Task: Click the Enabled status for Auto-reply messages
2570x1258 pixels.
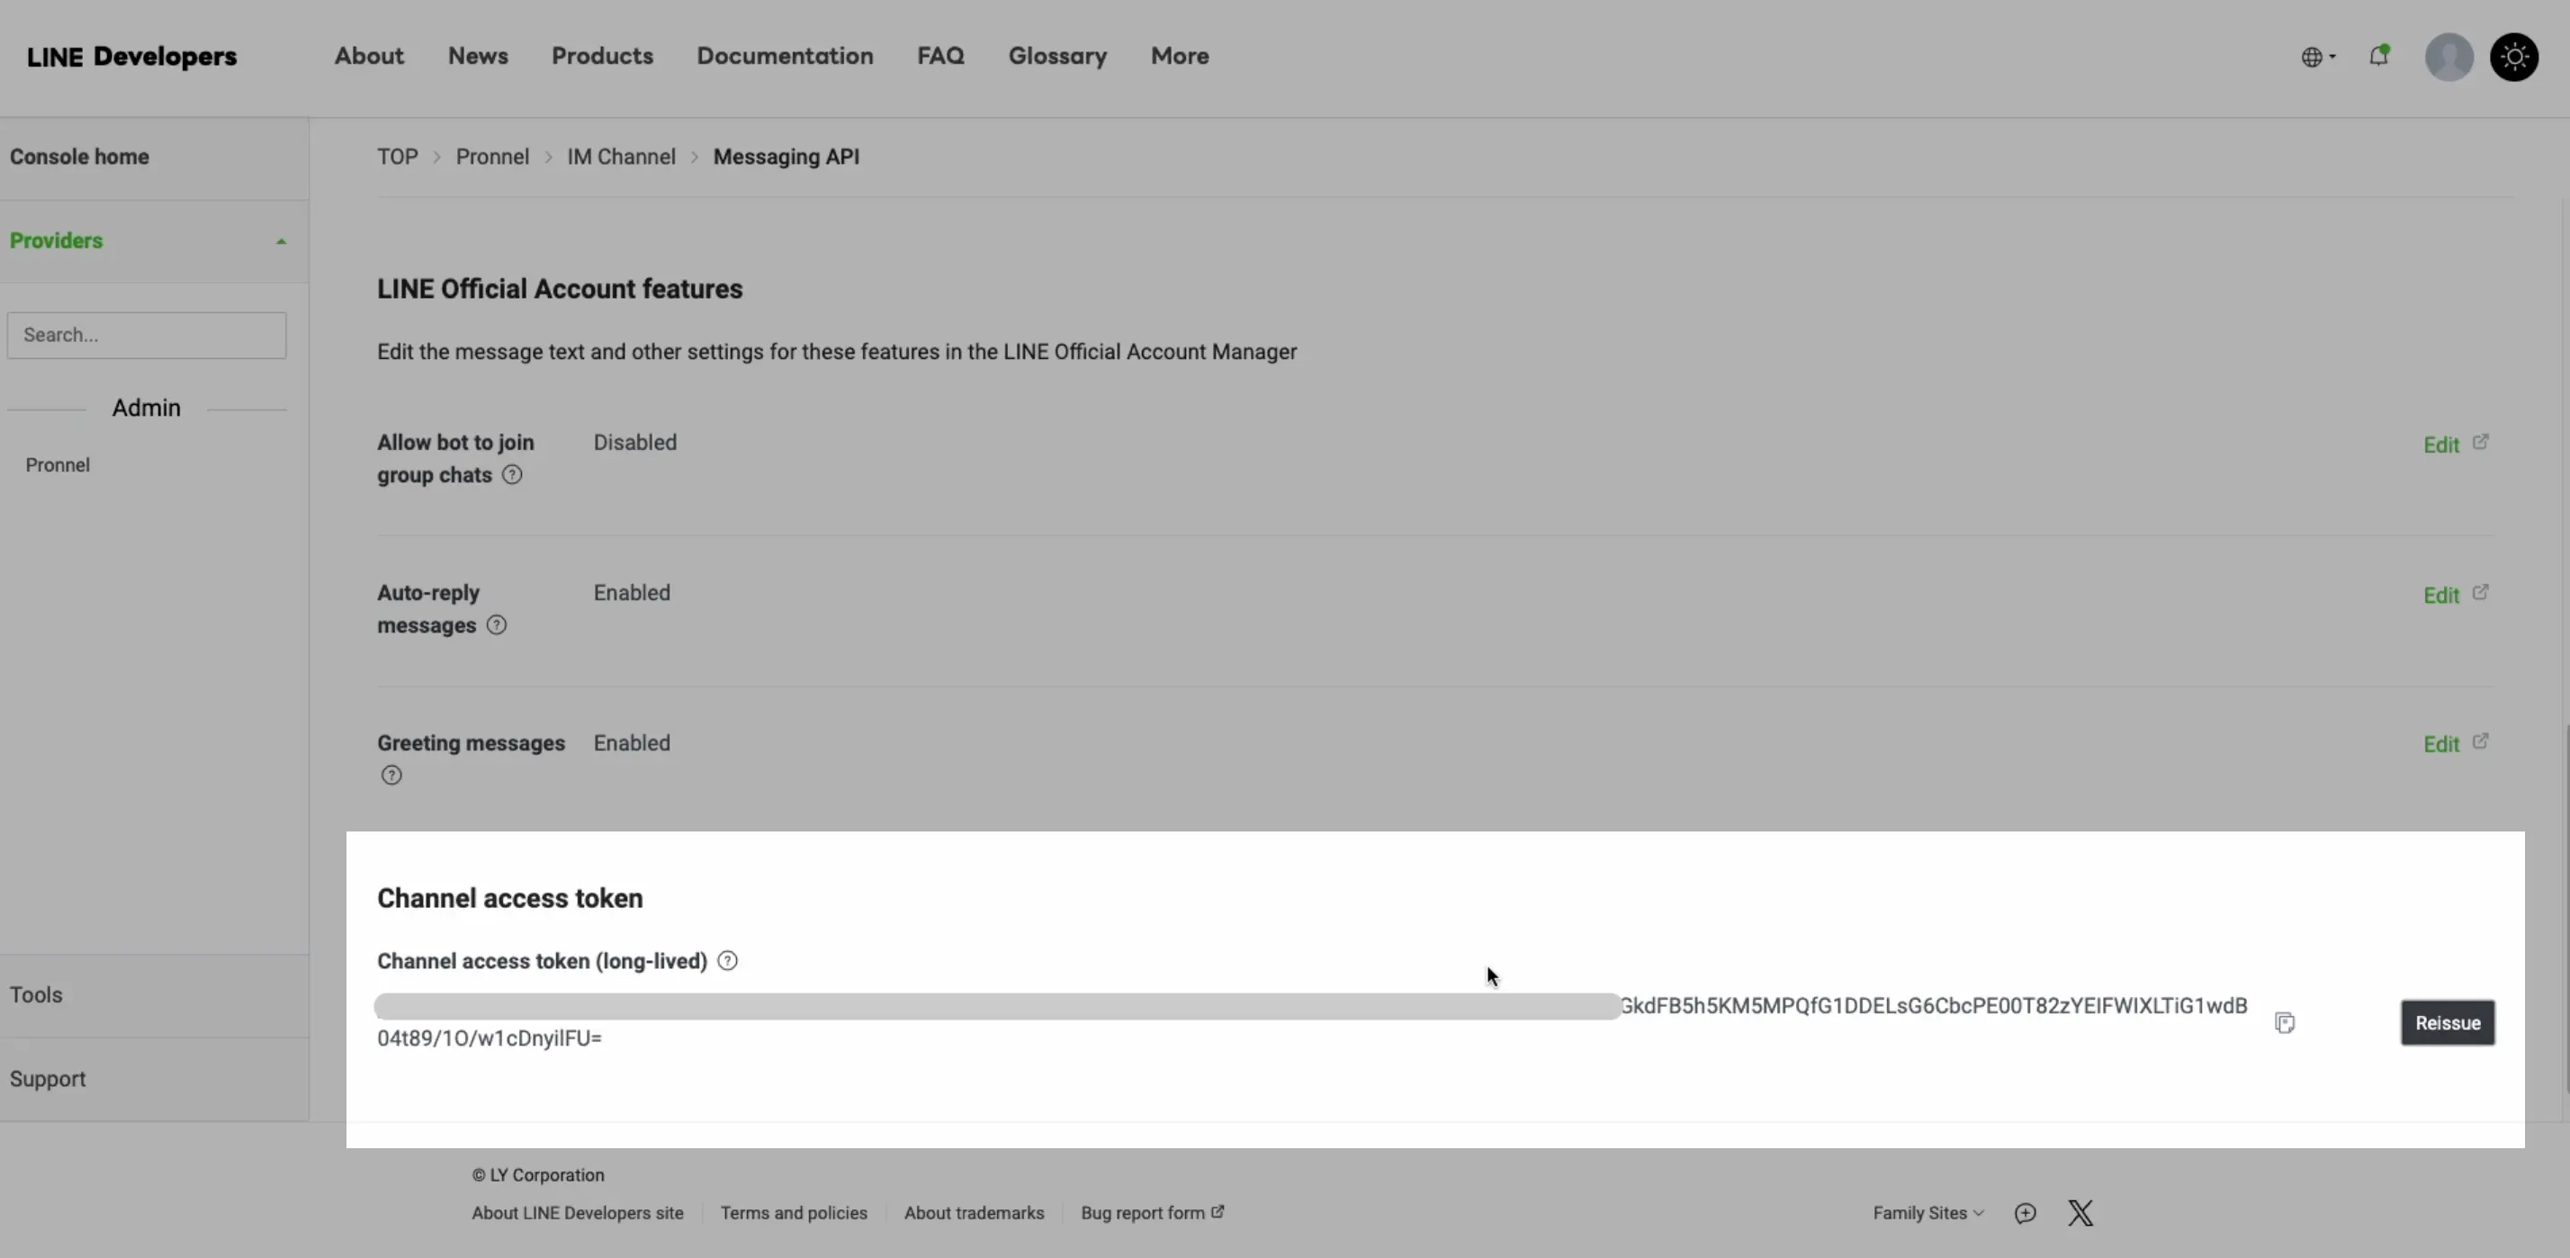Action: coord(633,594)
